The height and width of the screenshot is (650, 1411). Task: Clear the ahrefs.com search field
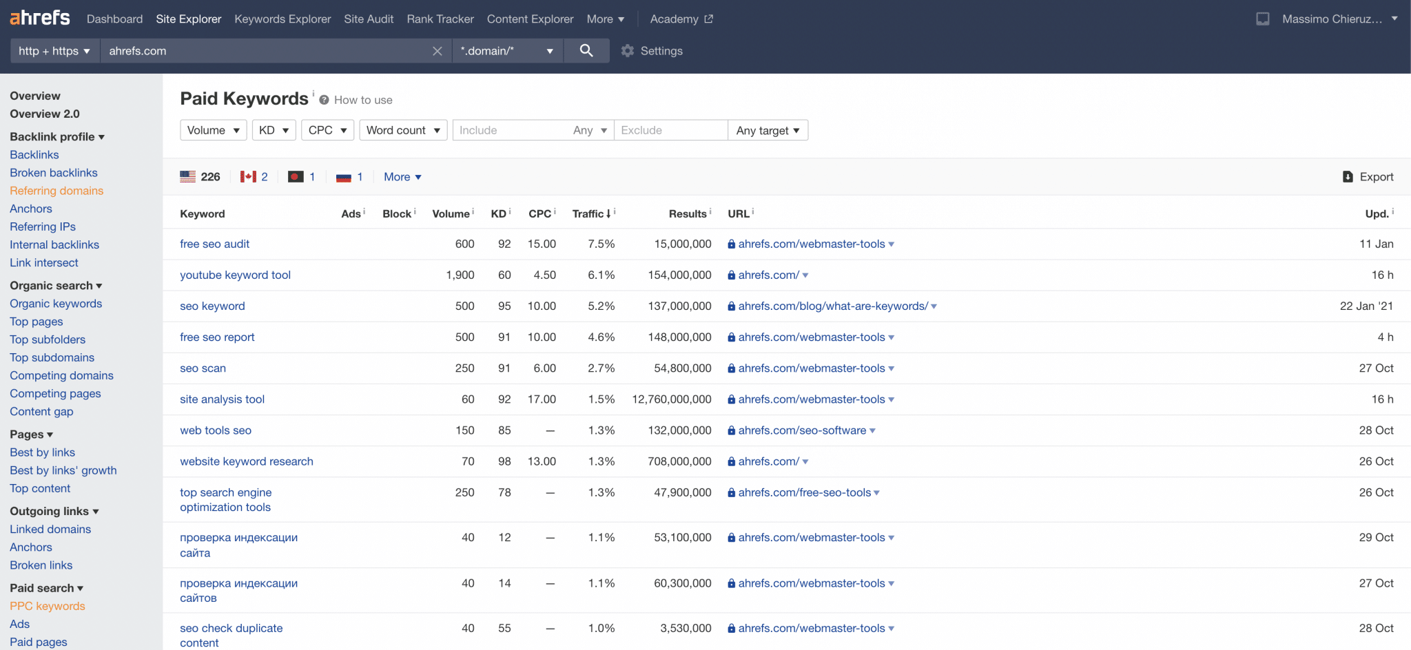coord(437,51)
